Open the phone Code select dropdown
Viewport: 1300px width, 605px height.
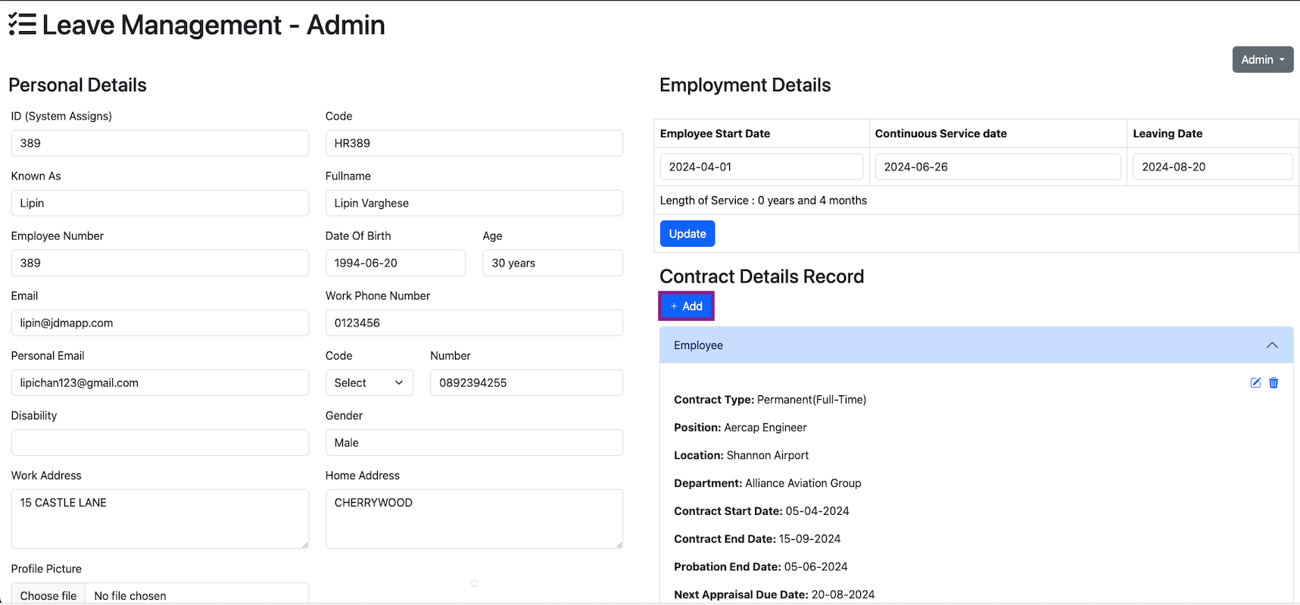tap(369, 383)
